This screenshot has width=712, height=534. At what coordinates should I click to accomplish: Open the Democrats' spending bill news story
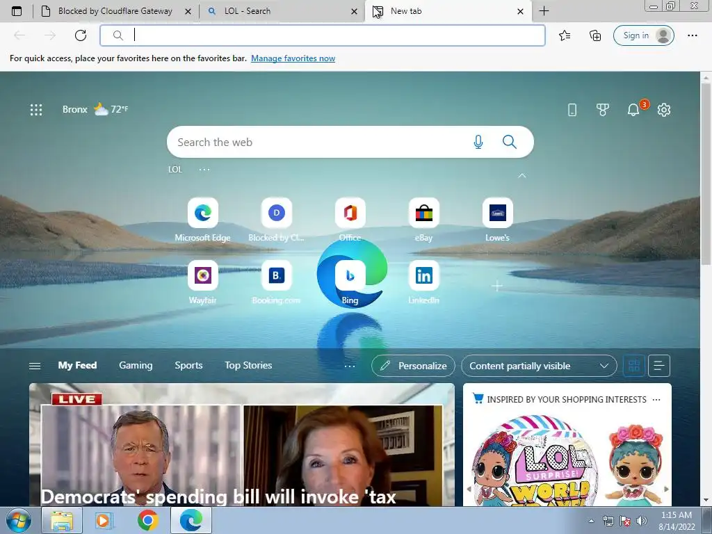point(241,445)
